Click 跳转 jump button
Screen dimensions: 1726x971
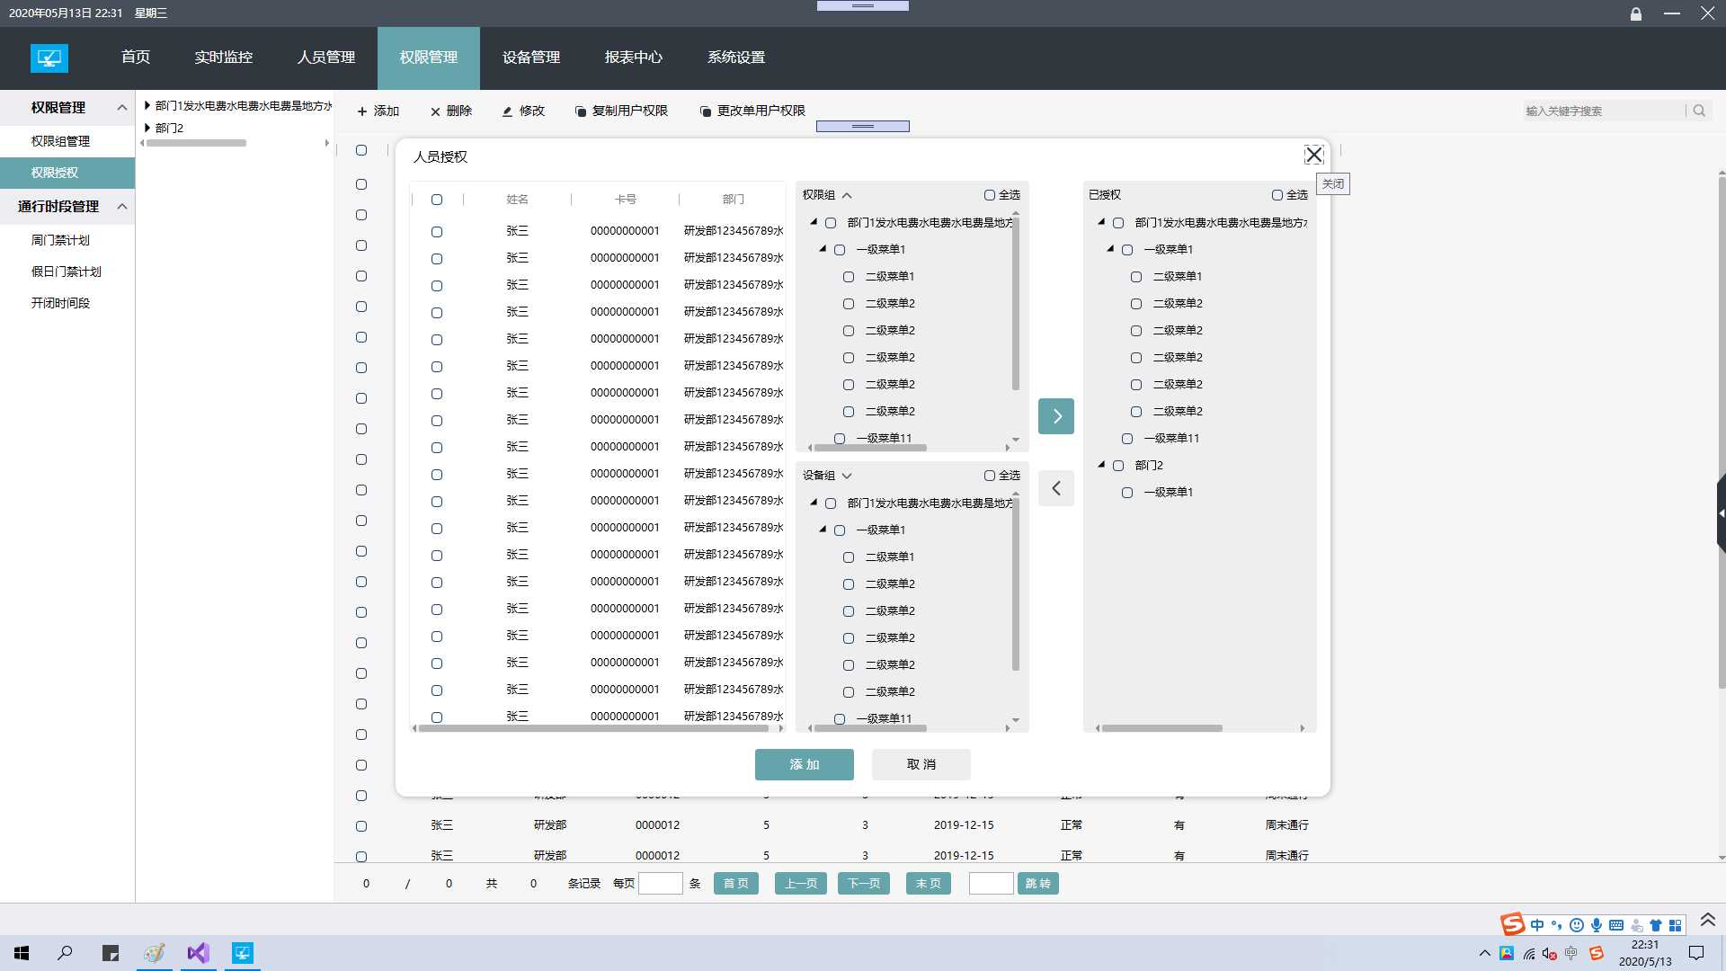coord(1038,884)
